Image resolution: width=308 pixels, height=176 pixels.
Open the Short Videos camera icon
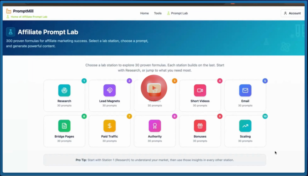point(200,90)
